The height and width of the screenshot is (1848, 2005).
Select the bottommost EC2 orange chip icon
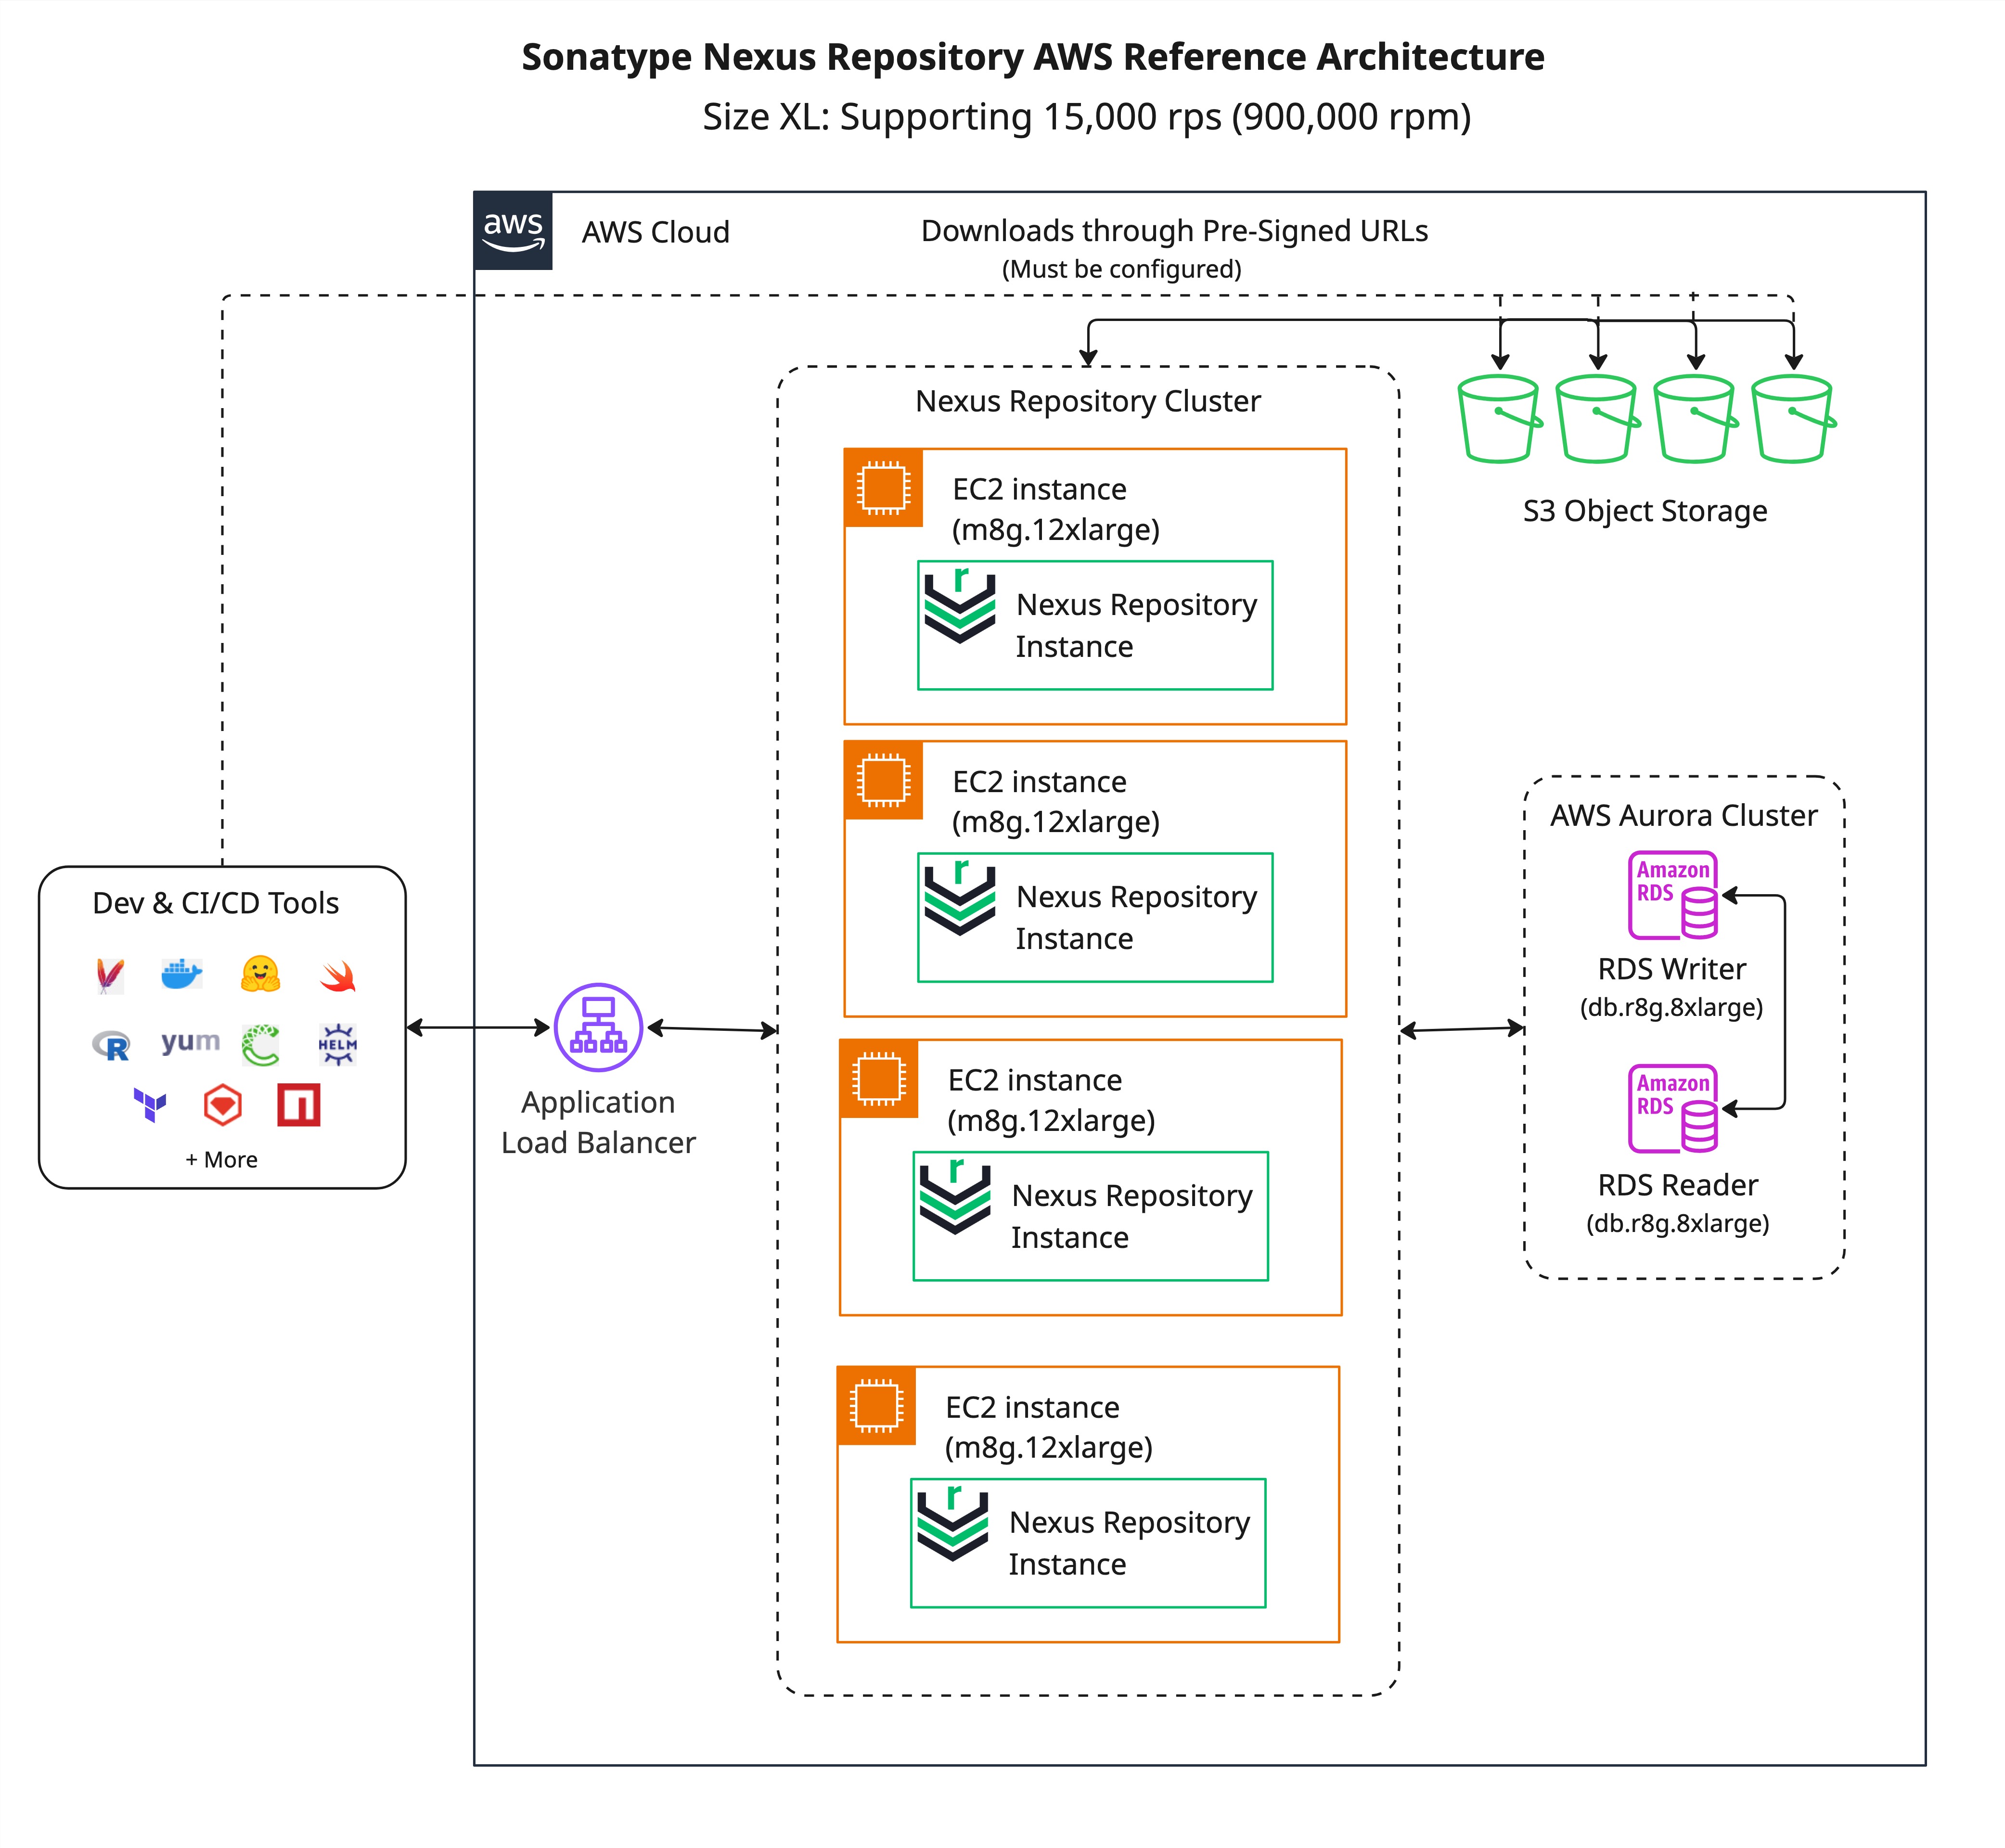pyautogui.click(x=876, y=1406)
